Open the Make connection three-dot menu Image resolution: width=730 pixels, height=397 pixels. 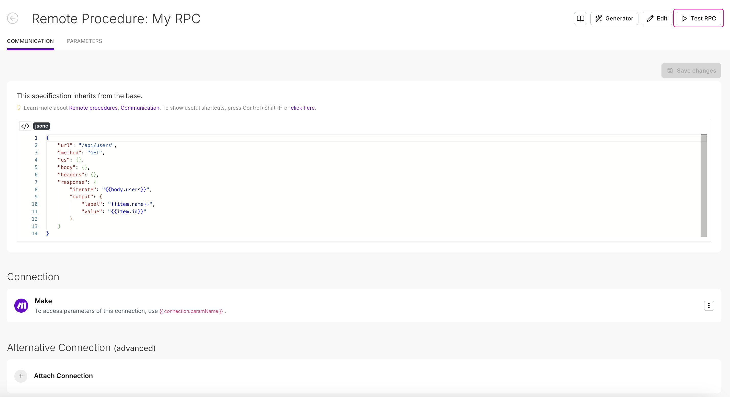pyautogui.click(x=709, y=305)
